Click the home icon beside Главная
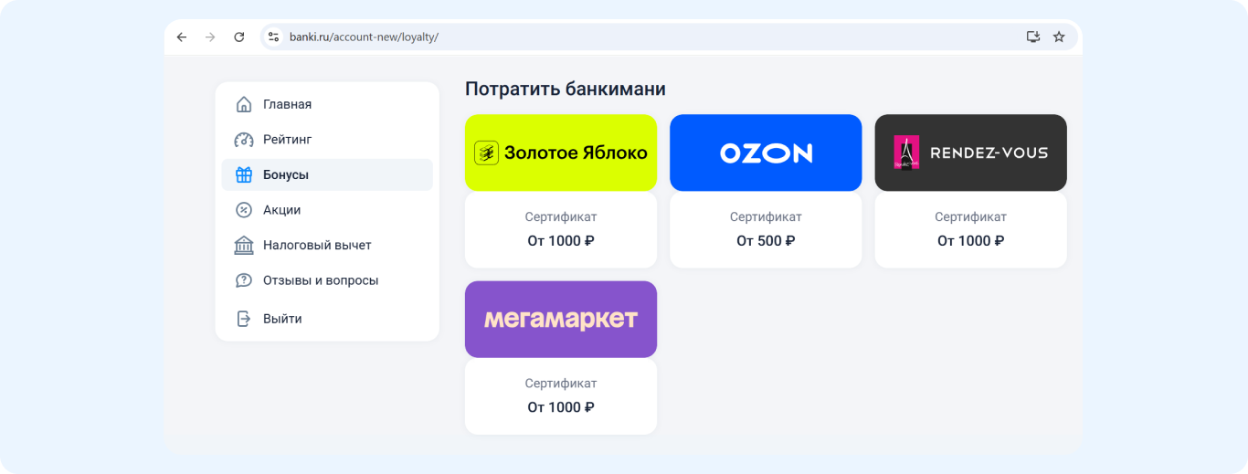1248x474 pixels. coord(244,104)
